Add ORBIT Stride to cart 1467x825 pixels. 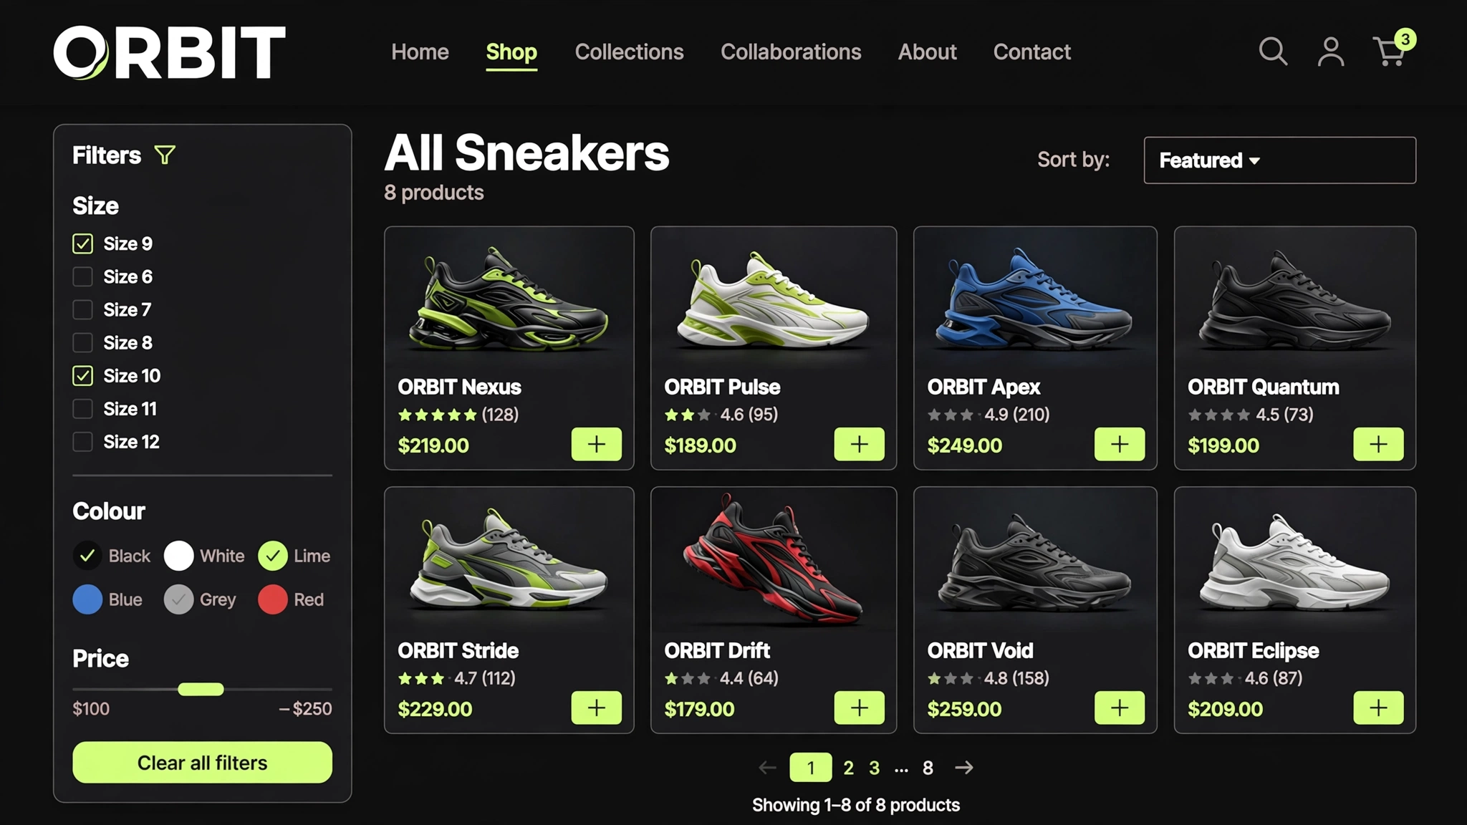(x=596, y=708)
